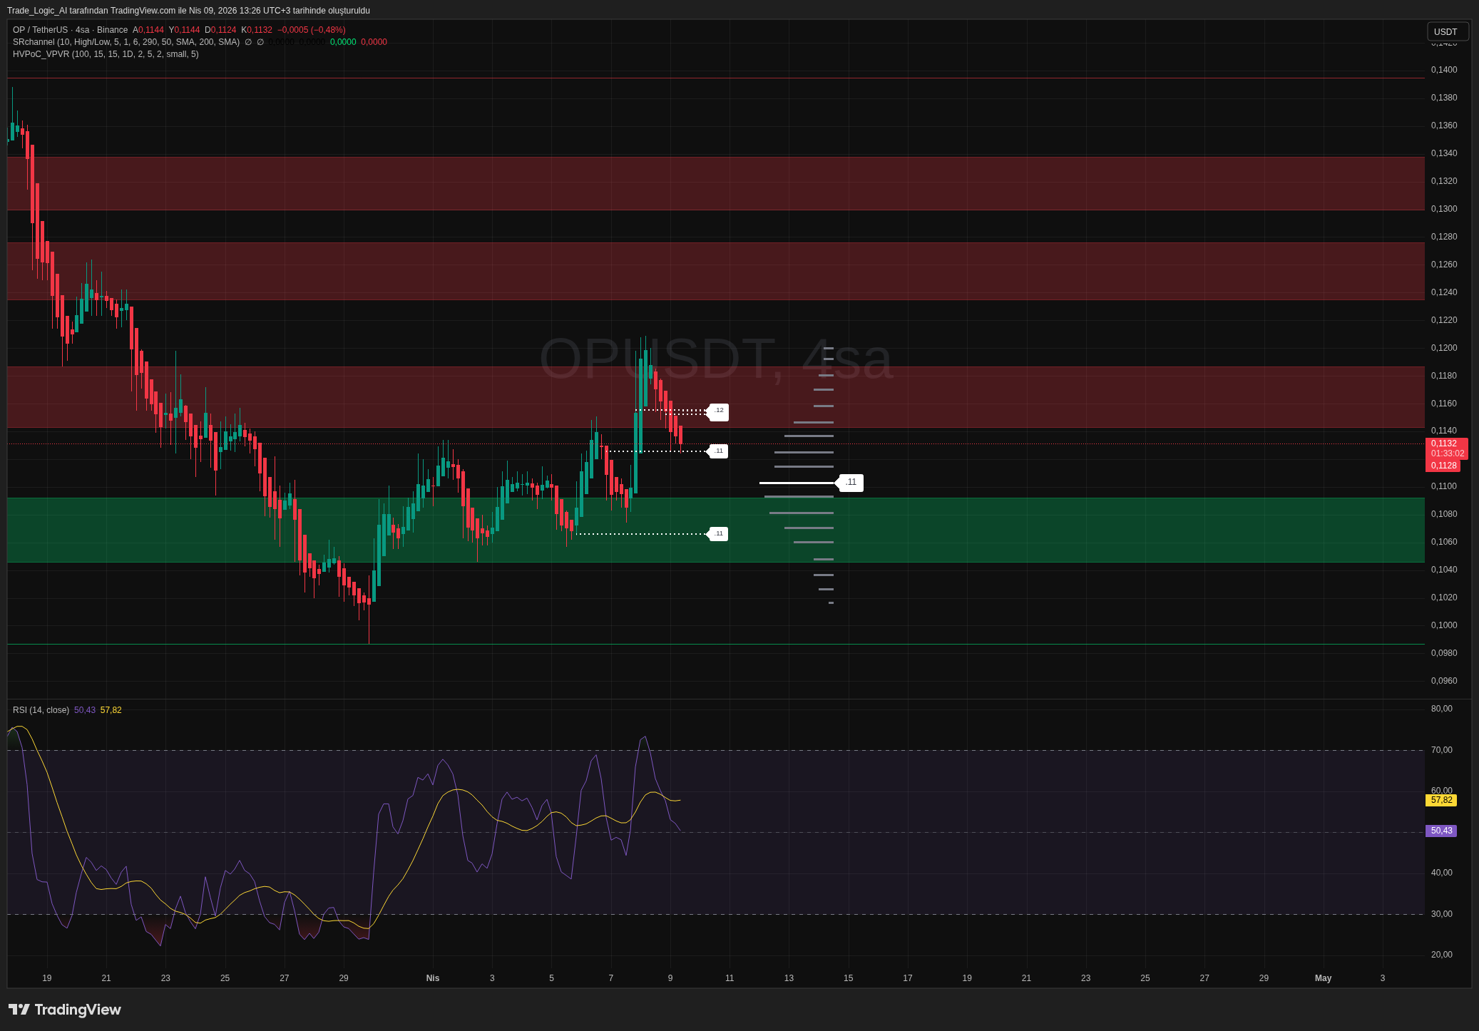Image resolution: width=1479 pixels, height=1031 pixels.
Task: Click the 70,00 RSI axis label
Action: point(1441,750)
